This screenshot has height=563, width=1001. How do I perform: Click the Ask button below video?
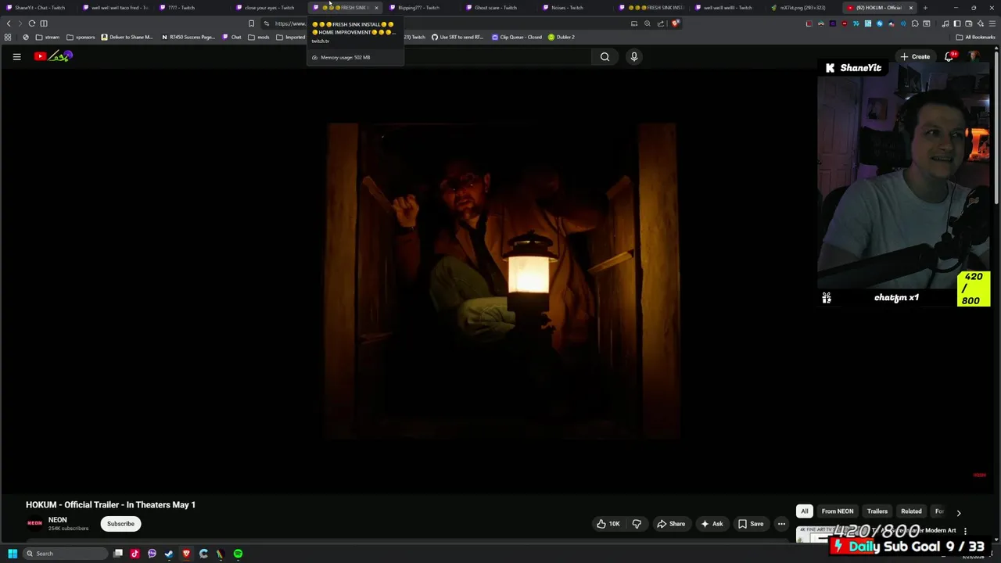(712, 524)
